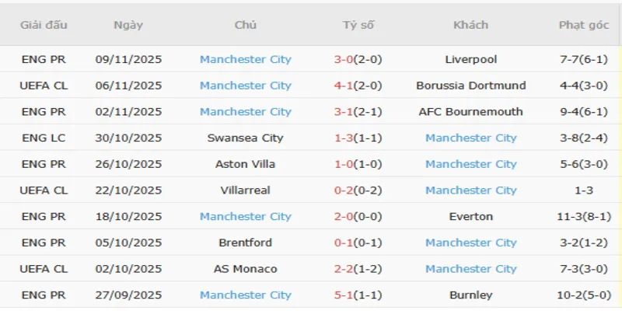
Task: Click the Swansea City home team name
Action: (x=245, y=138)
